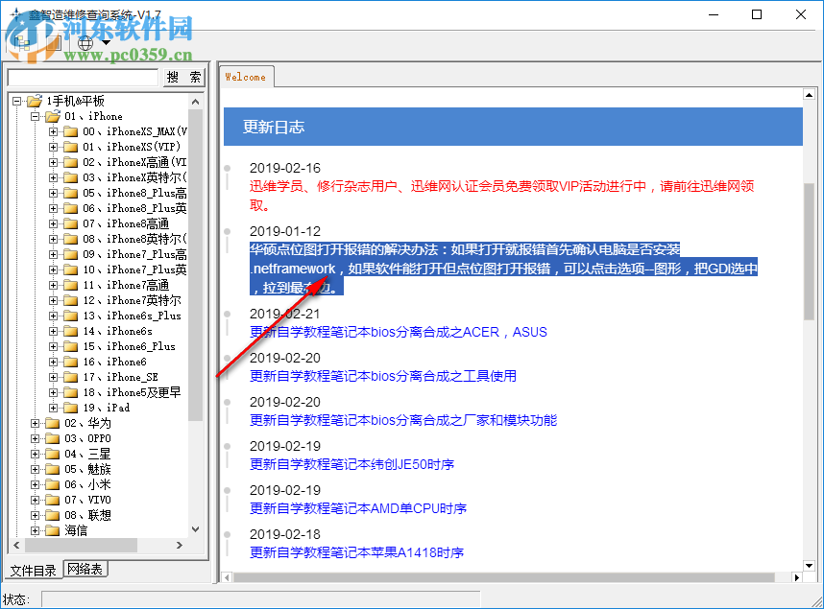Click the 1手机&平板 open folder icon

point(35,101)
